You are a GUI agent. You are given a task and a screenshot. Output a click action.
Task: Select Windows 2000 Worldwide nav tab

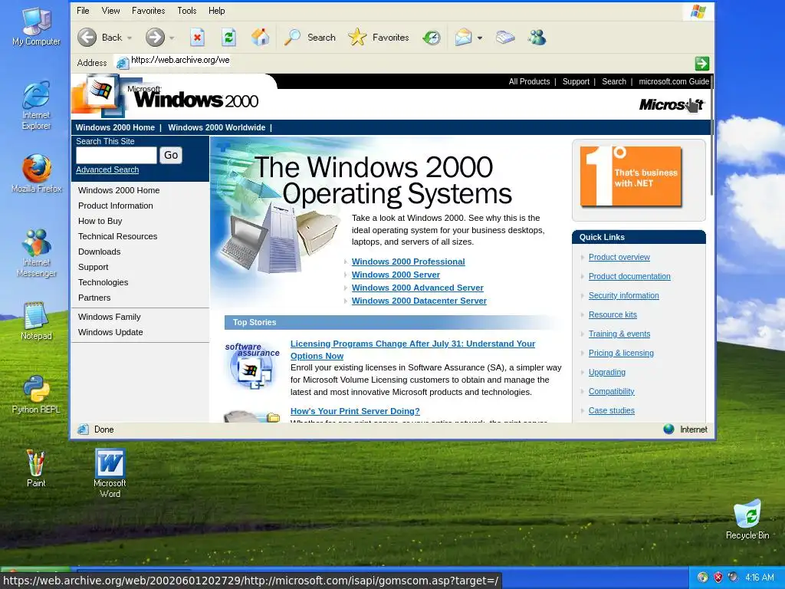click(217, 127)
